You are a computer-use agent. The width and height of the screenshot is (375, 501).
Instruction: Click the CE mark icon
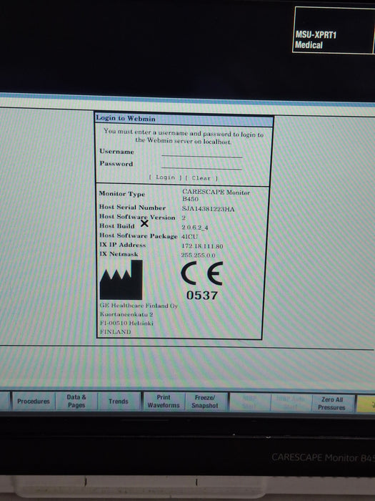(x=202, y=273)
